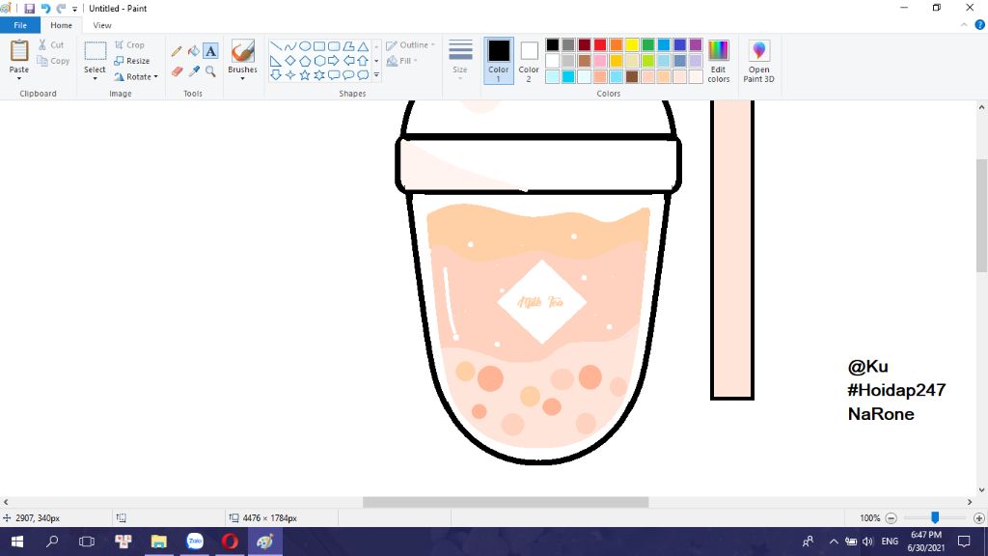Choose the Curve shape

coord(290,46)
